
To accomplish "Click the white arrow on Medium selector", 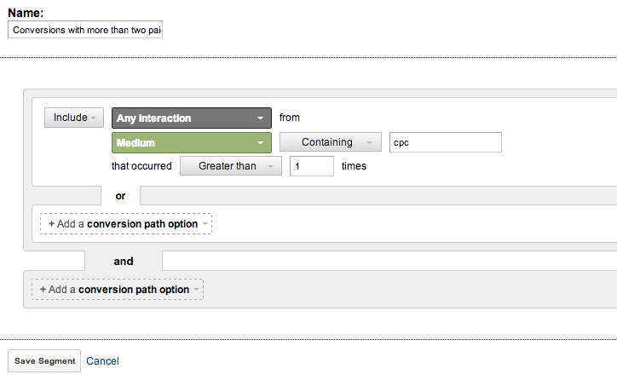I will click(260, 143).
